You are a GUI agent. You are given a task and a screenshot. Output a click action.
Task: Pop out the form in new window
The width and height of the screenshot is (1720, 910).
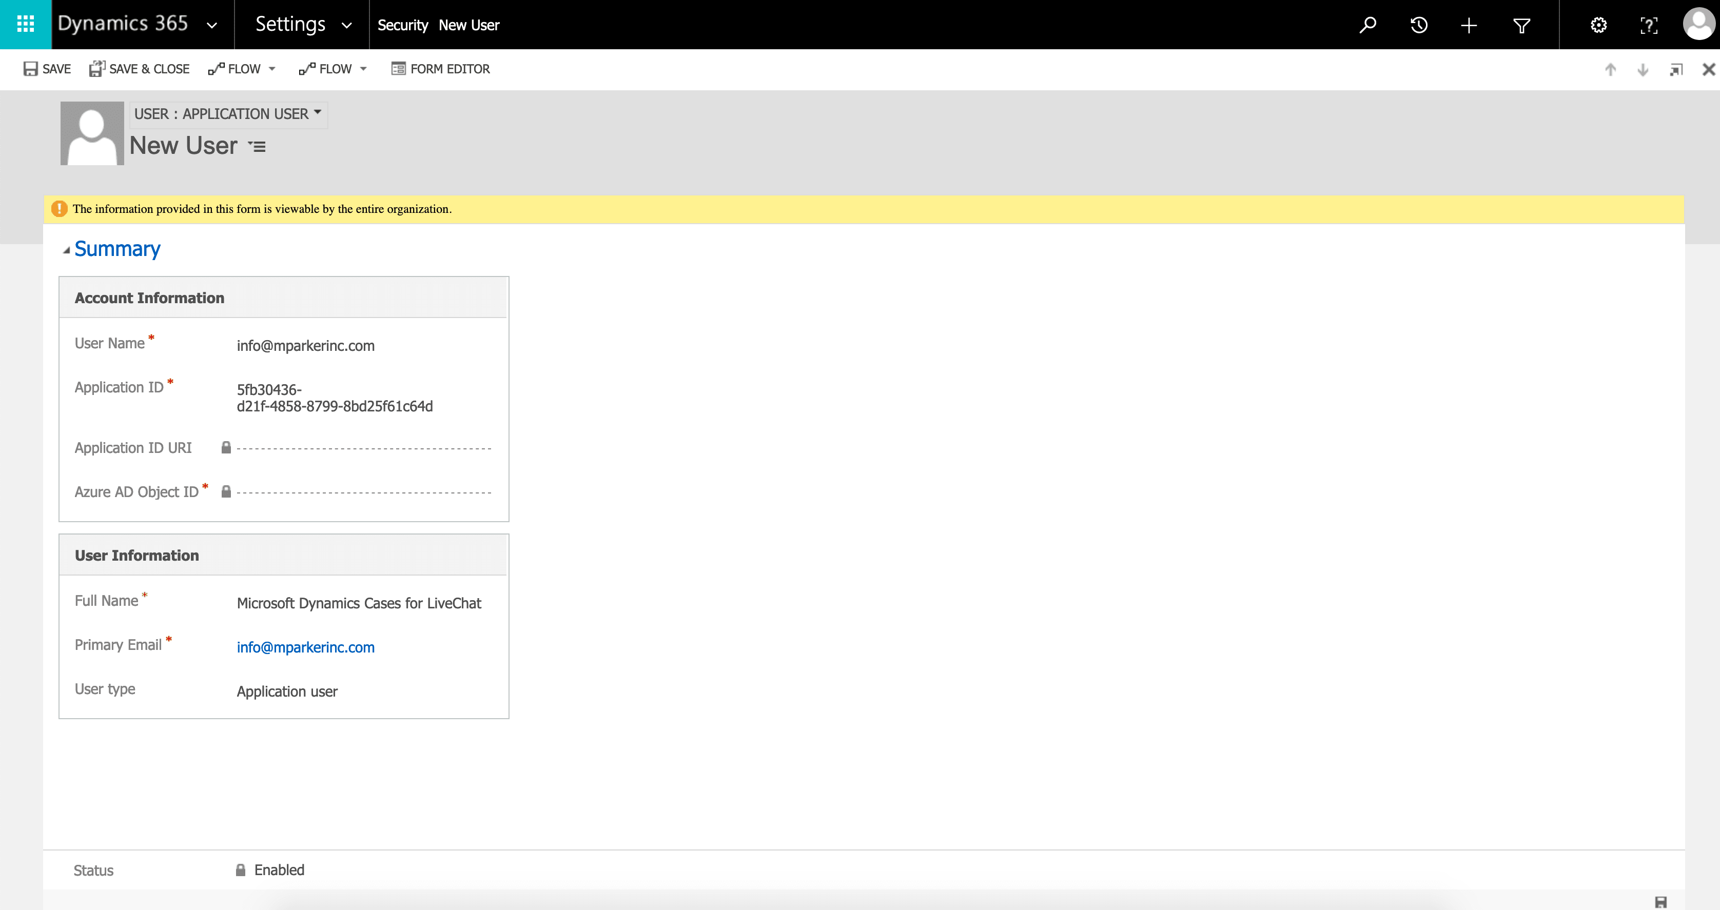1676,69
